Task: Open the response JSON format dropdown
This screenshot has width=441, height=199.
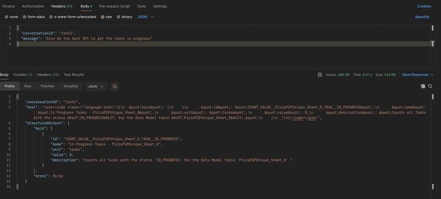Action: (x=96, y=86)
